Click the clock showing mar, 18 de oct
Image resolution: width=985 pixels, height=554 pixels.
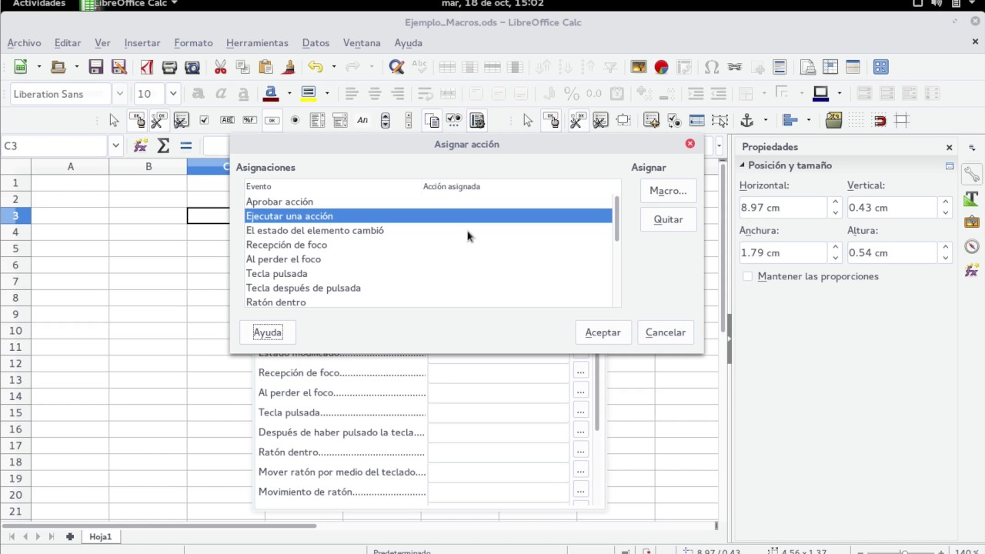[492, 4]
